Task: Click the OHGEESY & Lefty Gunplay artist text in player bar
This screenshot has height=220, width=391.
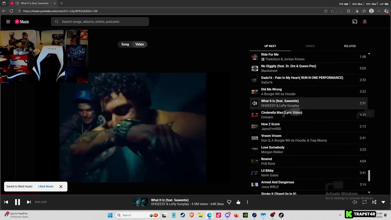Action: point(170,204)
